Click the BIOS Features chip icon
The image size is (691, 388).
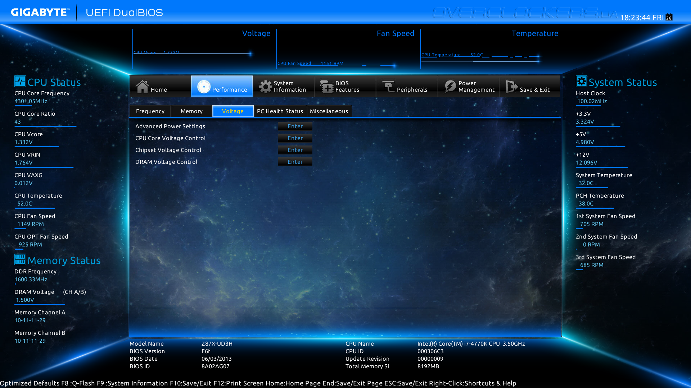click(x=327, y=87)
